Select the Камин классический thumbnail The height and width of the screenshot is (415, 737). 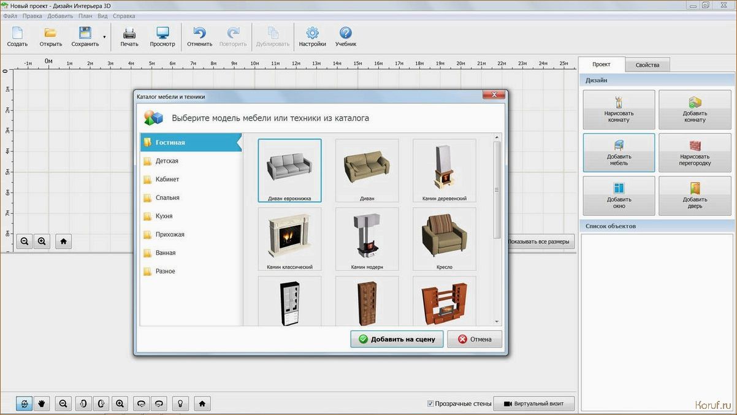click(289, 239)
